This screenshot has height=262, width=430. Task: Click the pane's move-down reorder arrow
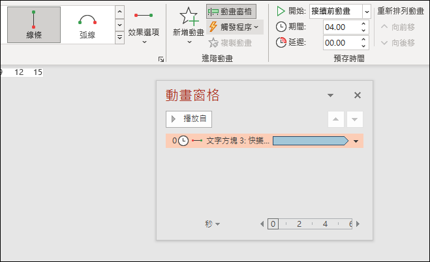pos(355,119)
